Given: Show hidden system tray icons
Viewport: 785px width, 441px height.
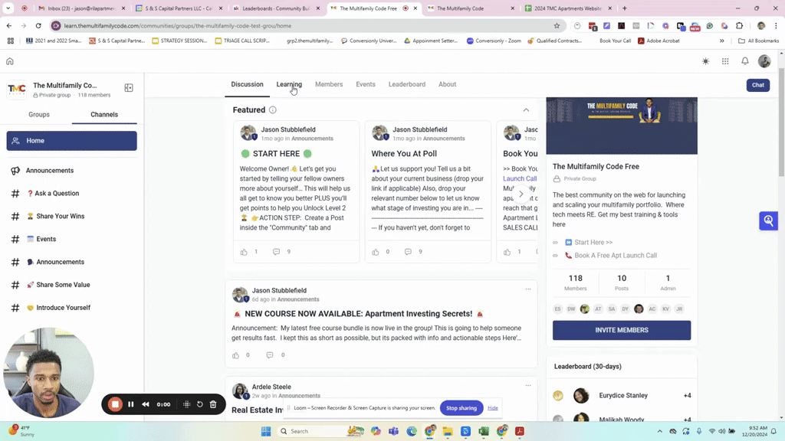Looking at the screenshot, I should (659, 431).
